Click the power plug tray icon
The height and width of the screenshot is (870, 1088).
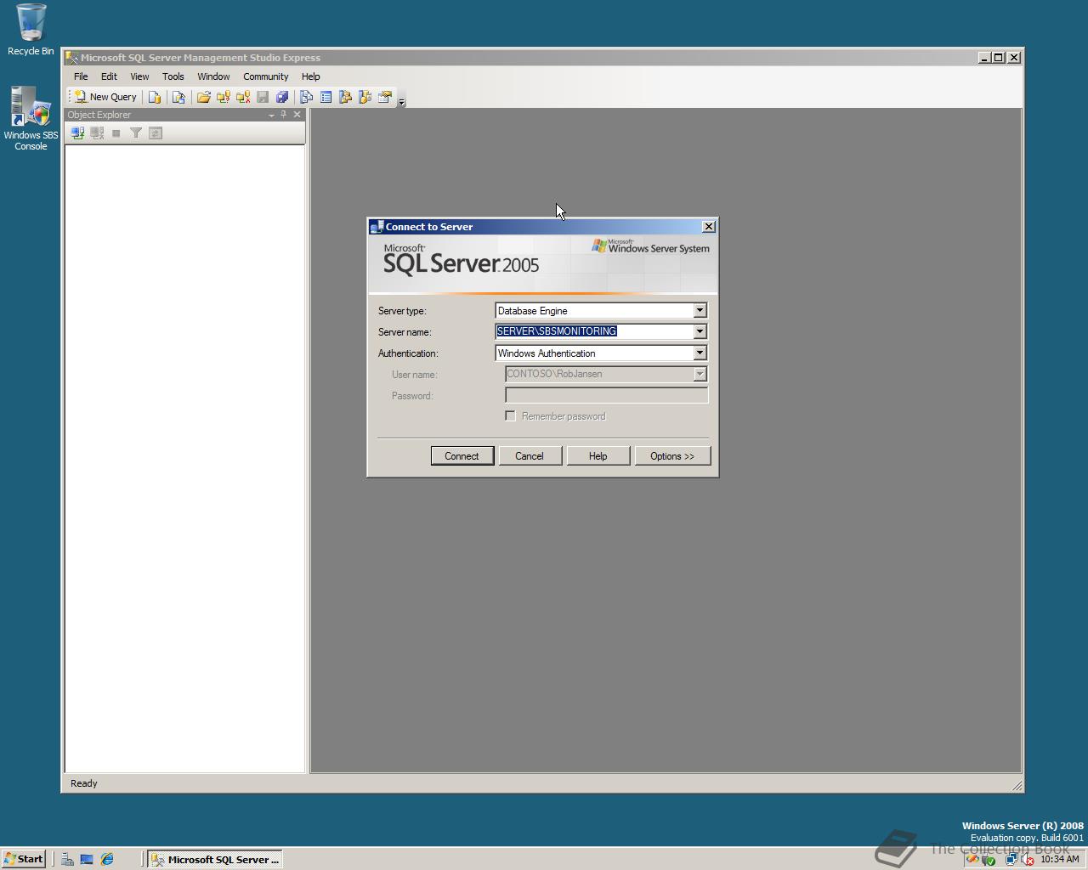coord(988,859)
